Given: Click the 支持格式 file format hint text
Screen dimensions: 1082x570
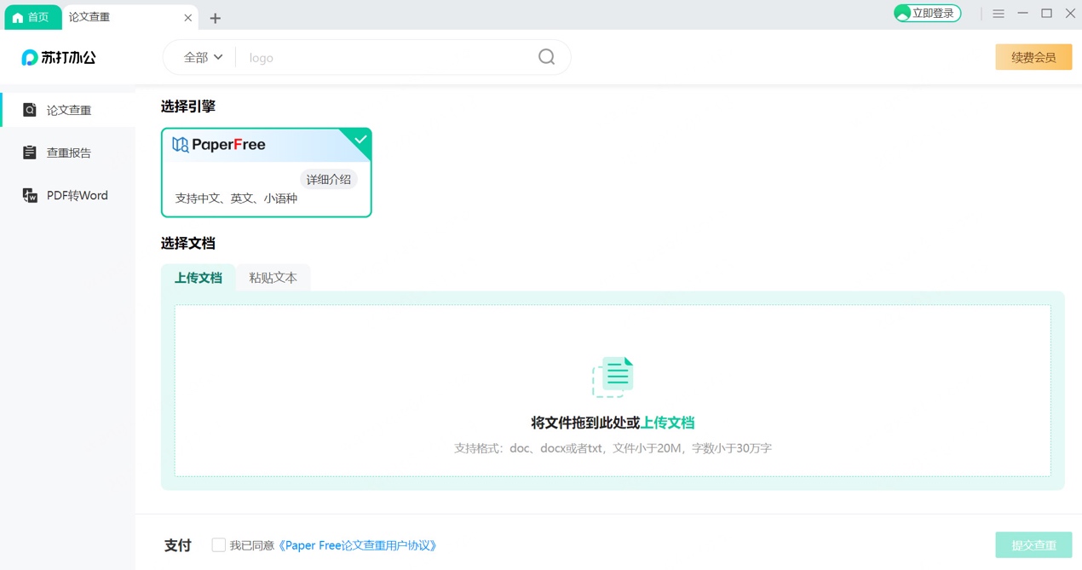Looking at the screenshot, I should tap(613, 448).
